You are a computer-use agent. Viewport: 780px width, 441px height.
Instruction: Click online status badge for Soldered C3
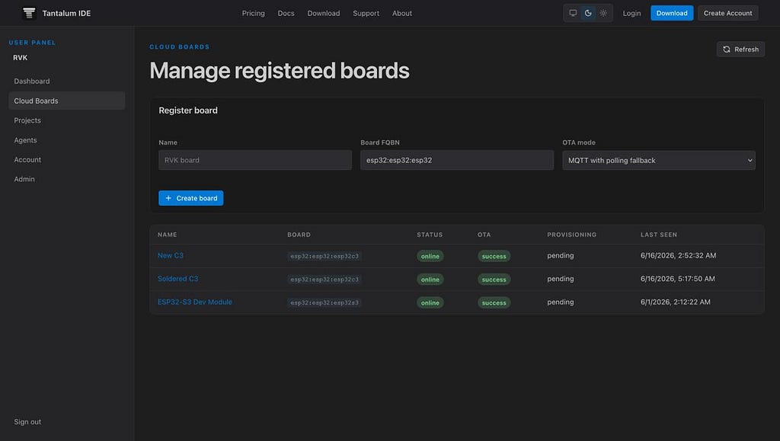pos(430,280)
